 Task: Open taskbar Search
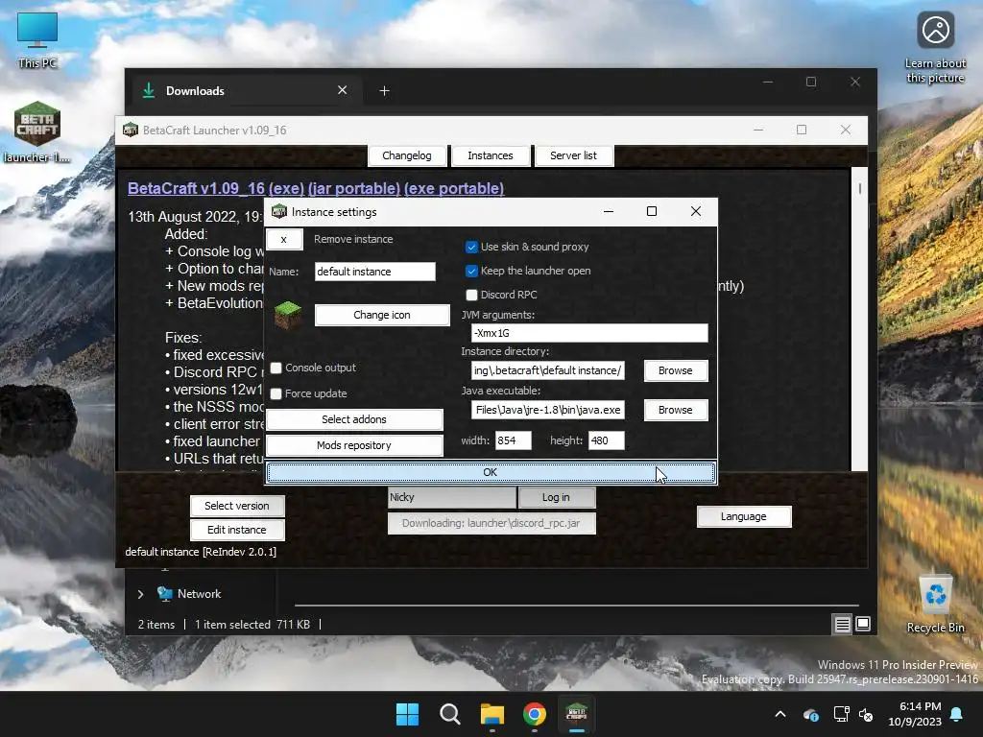(x=449, y=714)
